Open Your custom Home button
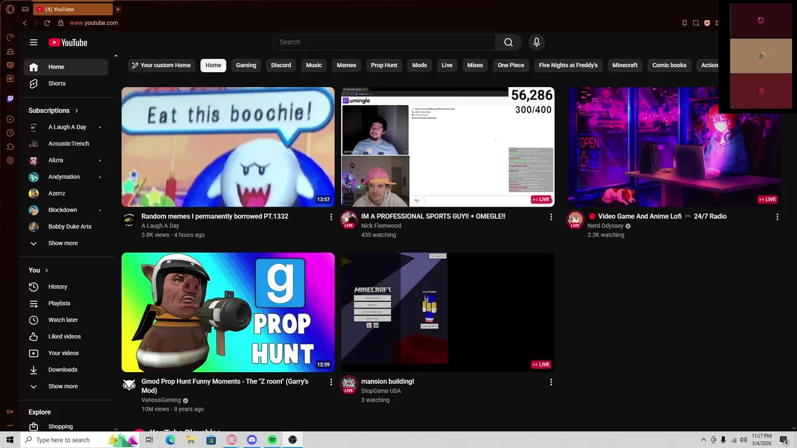 point(160,65)
